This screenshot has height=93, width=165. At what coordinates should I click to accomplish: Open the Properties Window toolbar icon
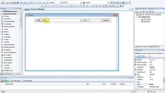click(x=114, y=3)
